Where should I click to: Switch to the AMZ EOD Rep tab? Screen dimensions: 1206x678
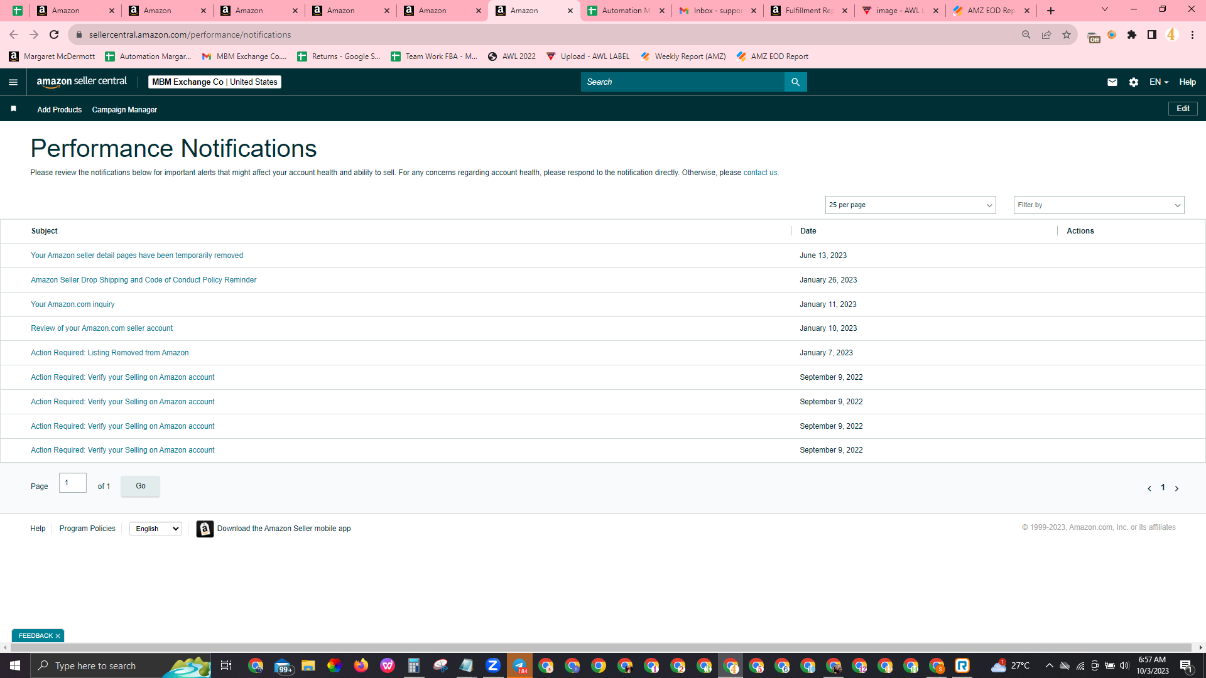click(x=992, y=11)
